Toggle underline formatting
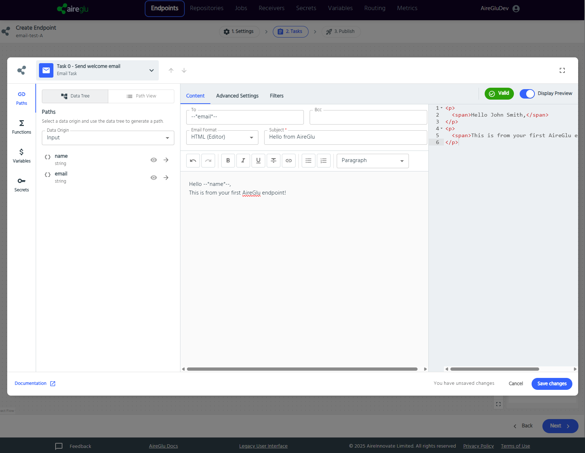Viewport: 585px width, 453px height. [x=258, y=161]
